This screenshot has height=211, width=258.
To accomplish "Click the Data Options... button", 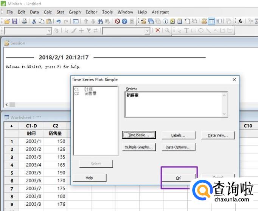I will [x=178, y=147].
